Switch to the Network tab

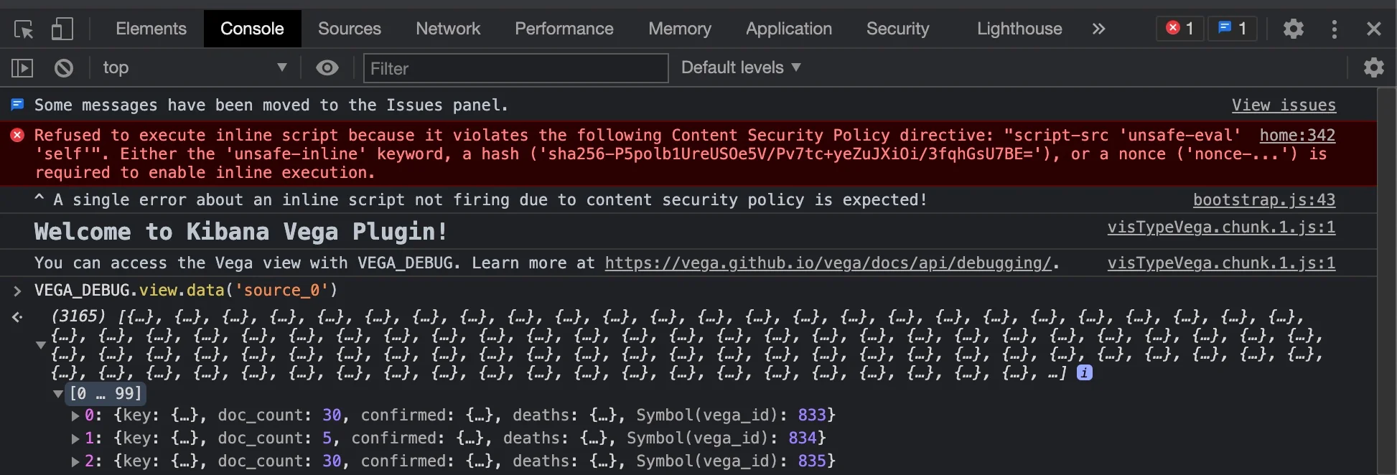point(448,29)
